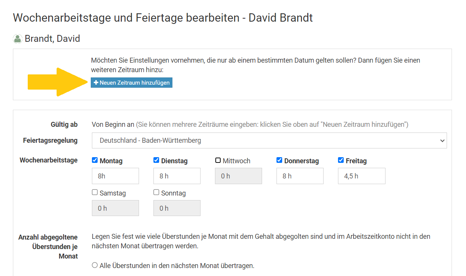Click the Freitag 4,5 h input field
Screen dimensions: 466x276
pyautogui.click(x=362, y=176)
